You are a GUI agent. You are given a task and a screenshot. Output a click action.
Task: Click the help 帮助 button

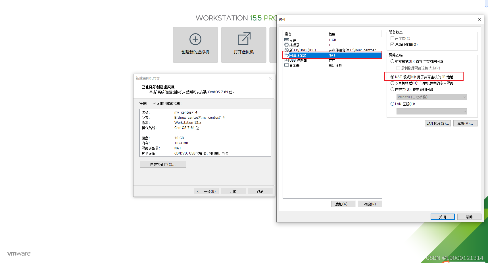click(x=469, y=217)
